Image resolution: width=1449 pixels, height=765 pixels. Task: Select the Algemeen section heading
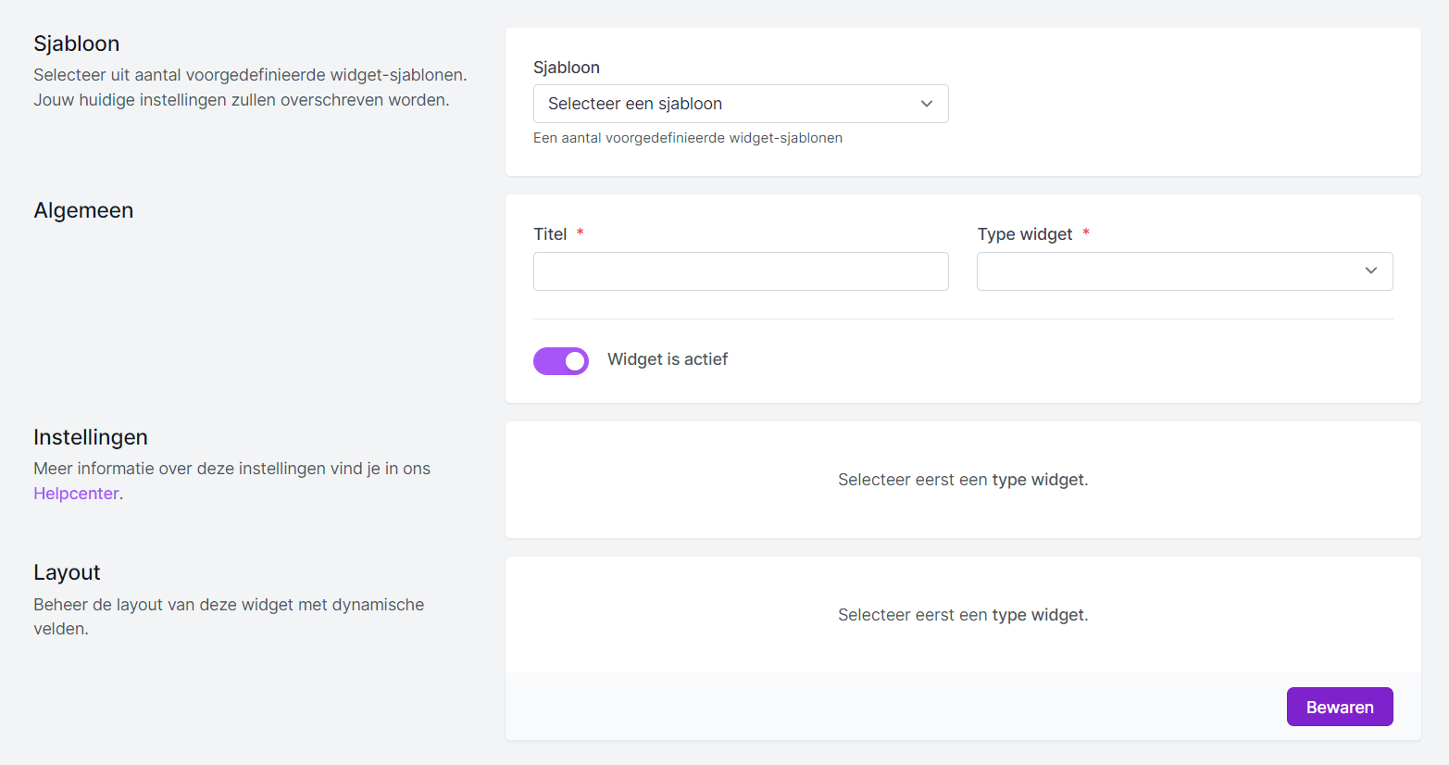(83, 210)
